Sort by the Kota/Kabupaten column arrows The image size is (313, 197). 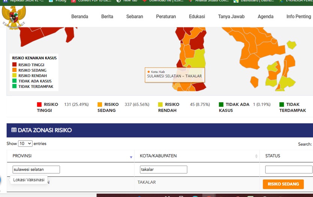tap(256, 156)
